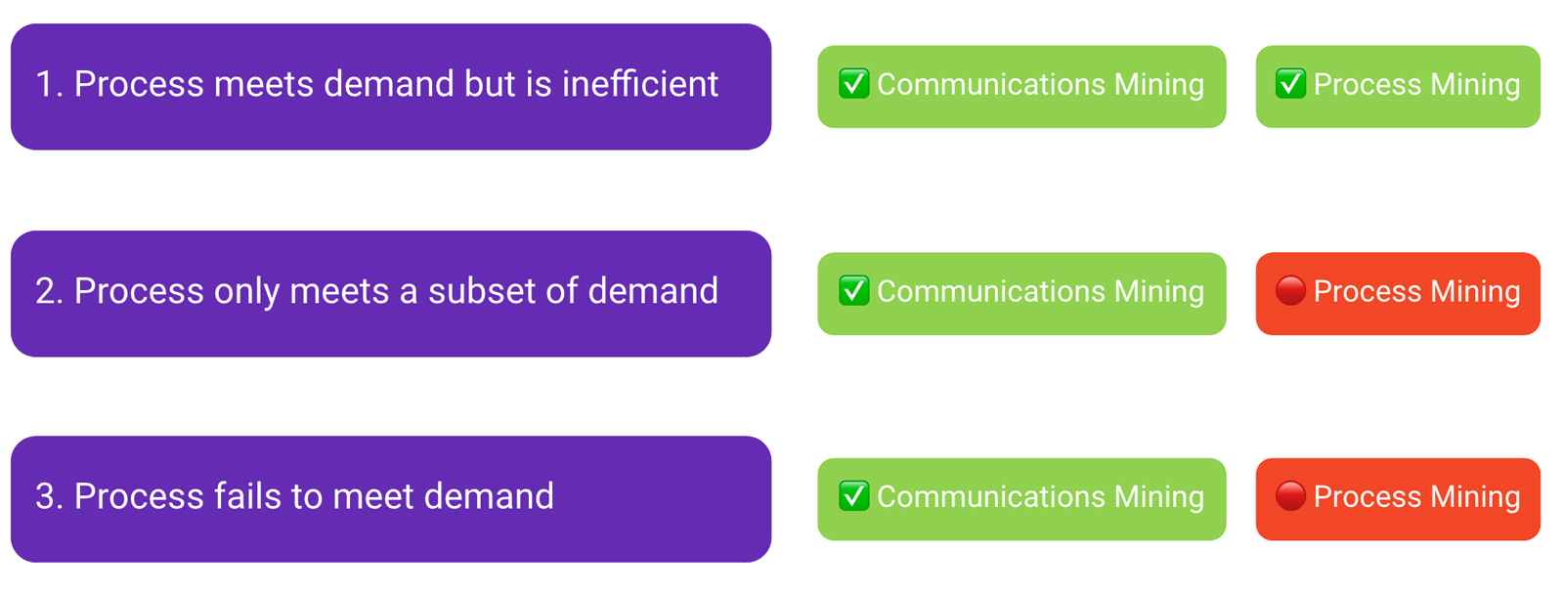Click the number '1.' in the first purple box

[50, 84]
